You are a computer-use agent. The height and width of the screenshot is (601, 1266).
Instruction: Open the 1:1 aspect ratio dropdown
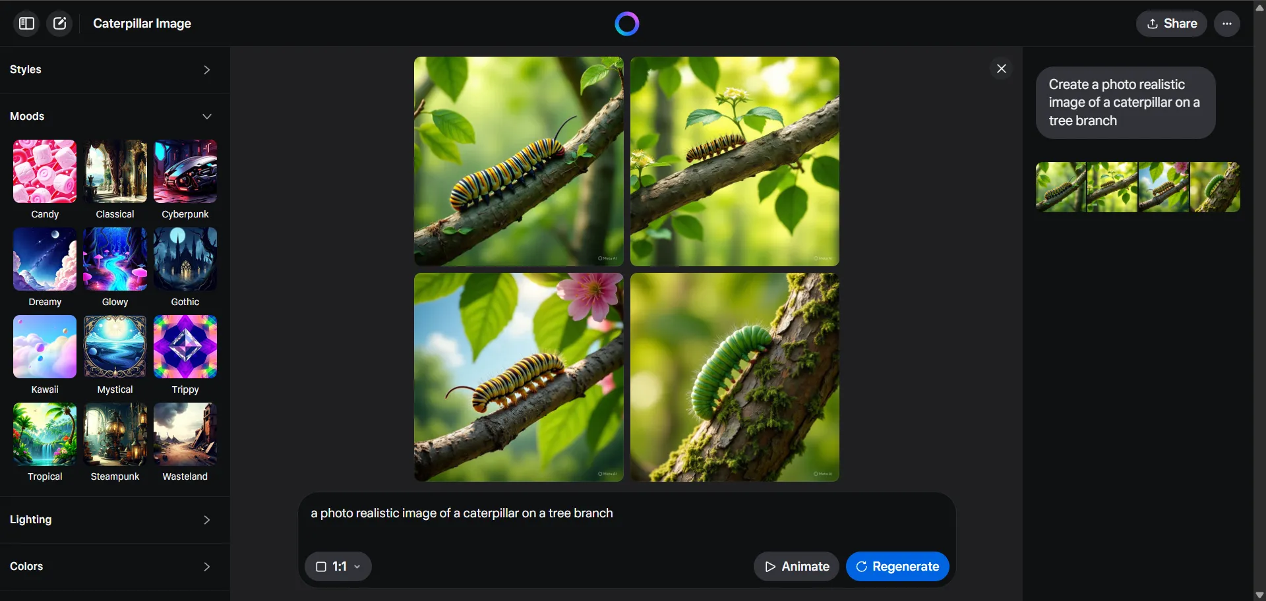click(x=338, y=566)
